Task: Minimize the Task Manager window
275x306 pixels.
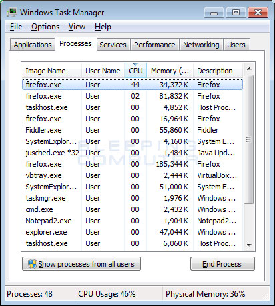Action: [214, 13]
